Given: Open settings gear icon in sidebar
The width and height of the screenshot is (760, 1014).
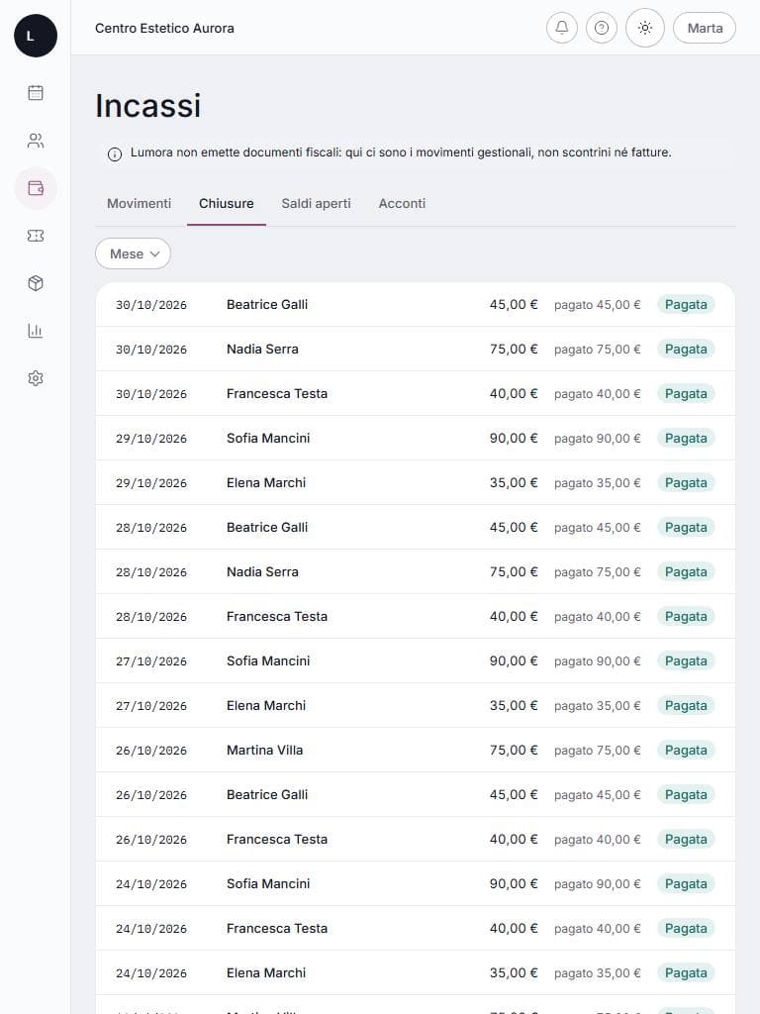Looking at the screenshot, I should [36, 378].
